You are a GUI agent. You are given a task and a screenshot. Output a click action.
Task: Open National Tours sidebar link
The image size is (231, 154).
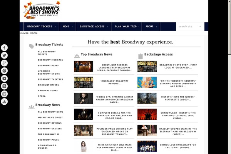(48, 90)
